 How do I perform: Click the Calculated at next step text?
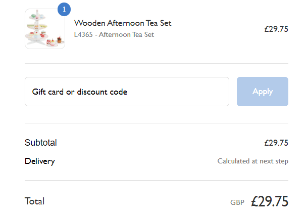(x=253, y=161)
